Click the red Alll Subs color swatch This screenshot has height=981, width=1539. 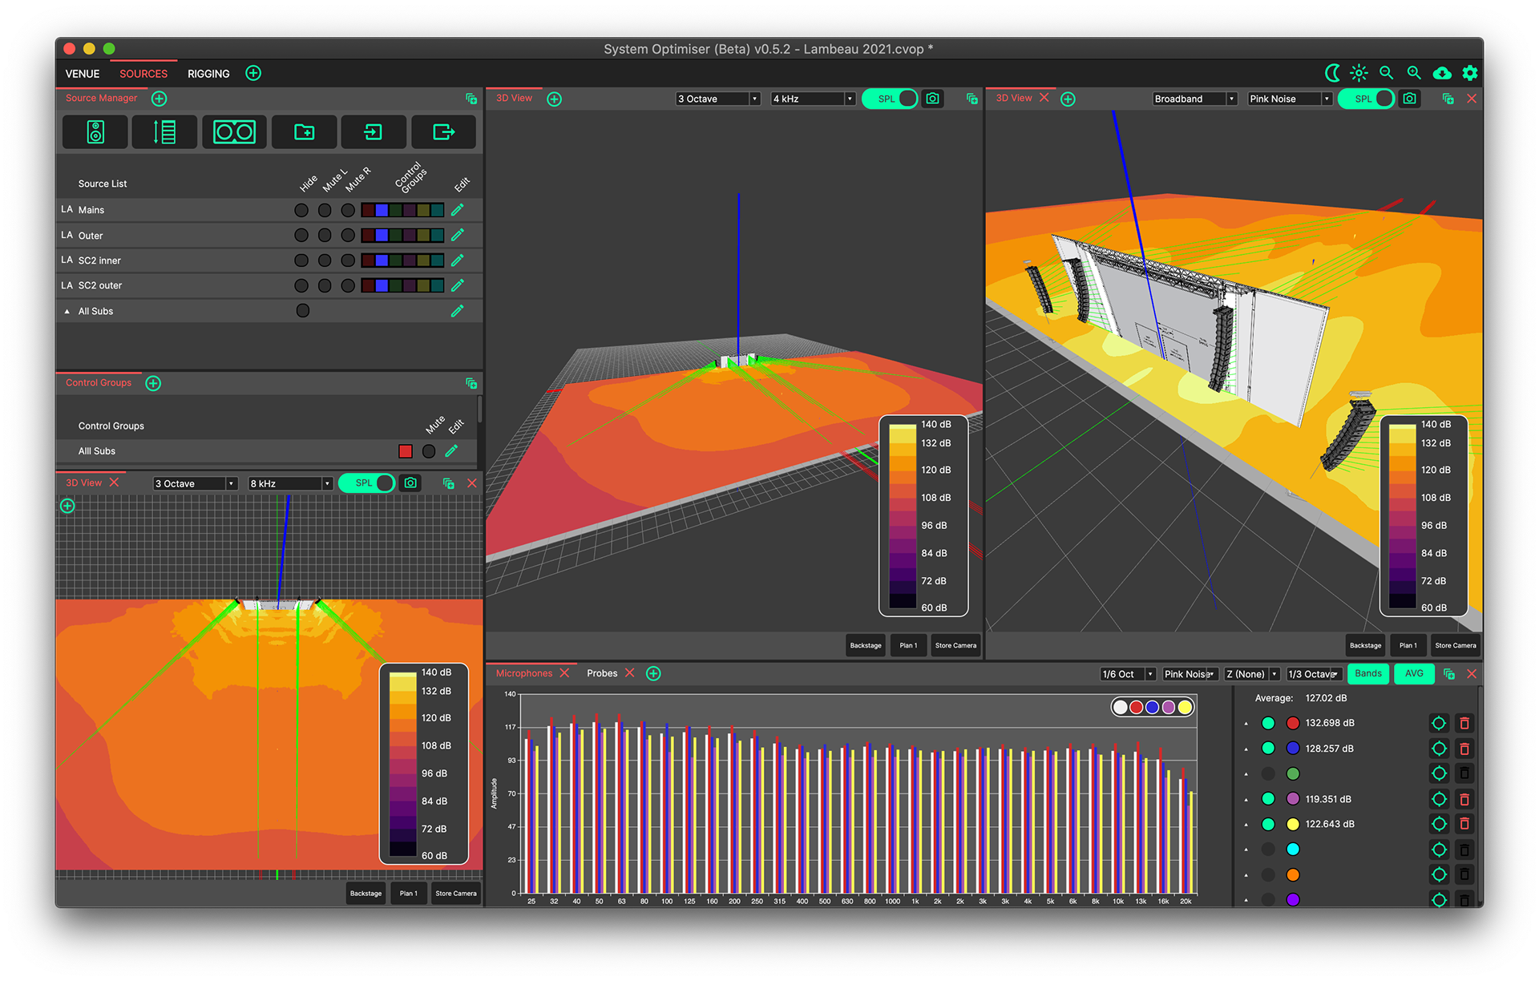tap(406, 451)
